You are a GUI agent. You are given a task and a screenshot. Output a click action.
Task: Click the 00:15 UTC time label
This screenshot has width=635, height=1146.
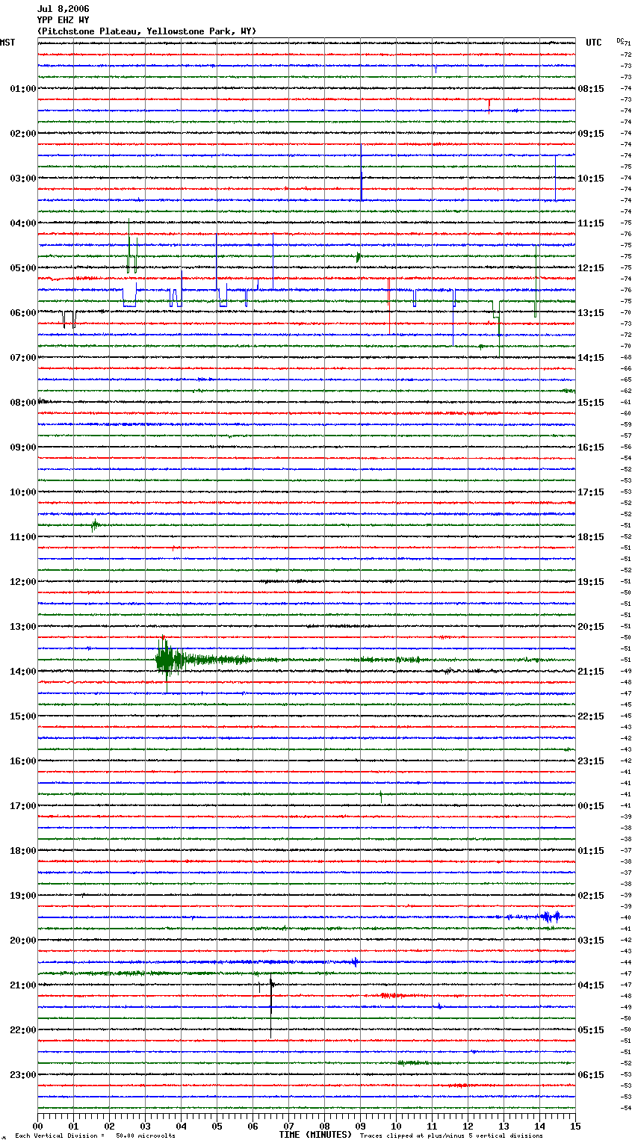tap(591, 806)
